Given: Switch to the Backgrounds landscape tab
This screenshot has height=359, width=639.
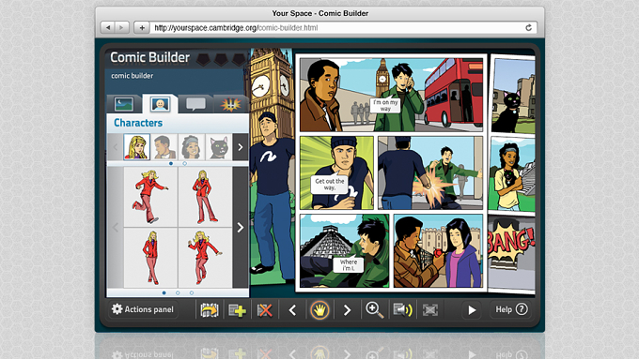Looking at the screenshot, I should [124, 104].
